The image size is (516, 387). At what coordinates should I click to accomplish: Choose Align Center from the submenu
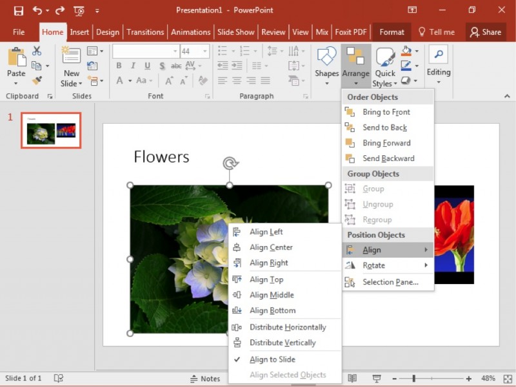(x=271, y=247)
